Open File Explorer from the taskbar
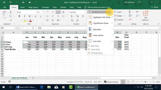The image size is (161, 90). pyautogui.click(x=49, y=87)
